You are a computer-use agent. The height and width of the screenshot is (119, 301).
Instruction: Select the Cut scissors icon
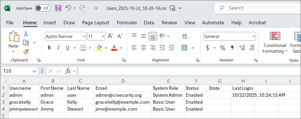(26, 34)
